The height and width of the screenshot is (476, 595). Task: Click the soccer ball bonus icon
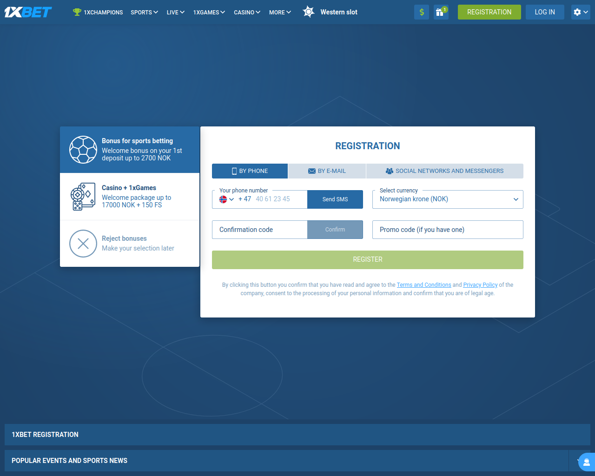[x=83, y=150]
